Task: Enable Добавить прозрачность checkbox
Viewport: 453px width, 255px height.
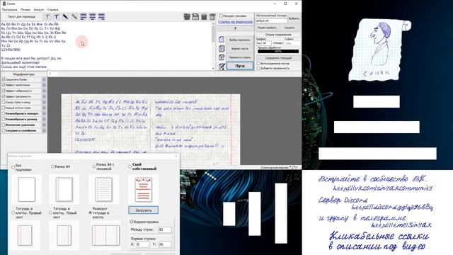Action: [259, 68]
